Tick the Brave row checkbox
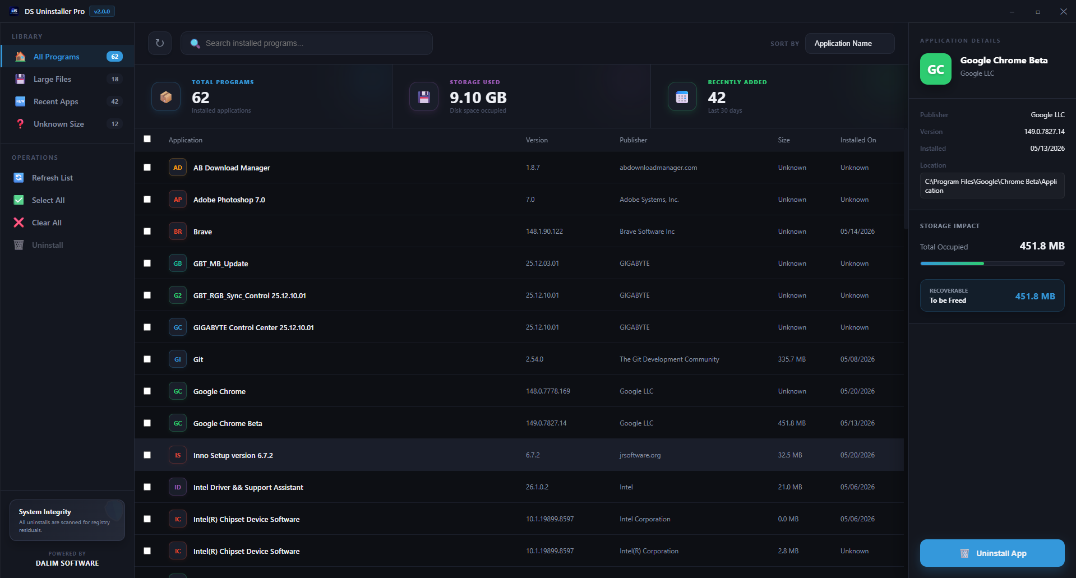Screen dimensions: 1076x578 [x=147, y=232]
